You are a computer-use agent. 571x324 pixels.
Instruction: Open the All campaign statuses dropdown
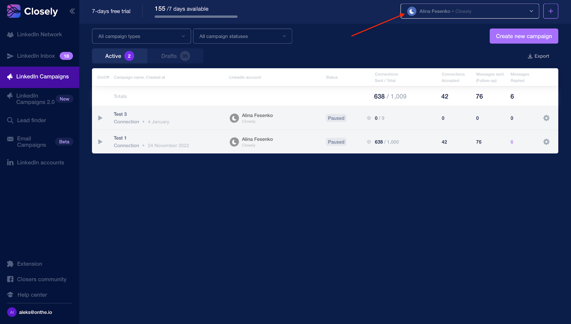coord(243,36)
